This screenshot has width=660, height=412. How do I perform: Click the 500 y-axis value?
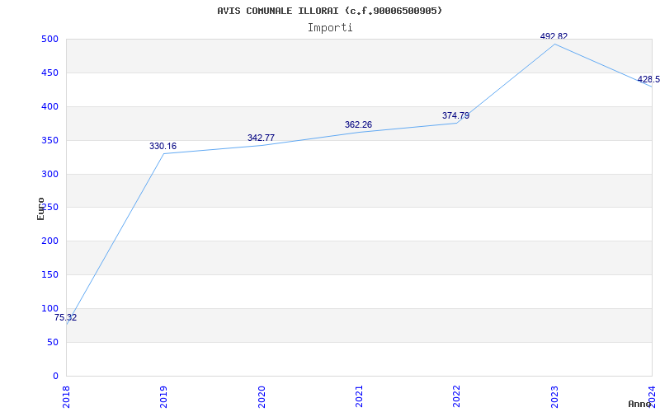(49, 39)
